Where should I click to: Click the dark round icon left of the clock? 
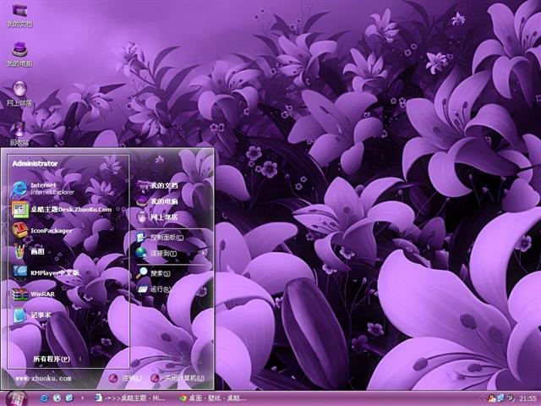pos(511,398)
